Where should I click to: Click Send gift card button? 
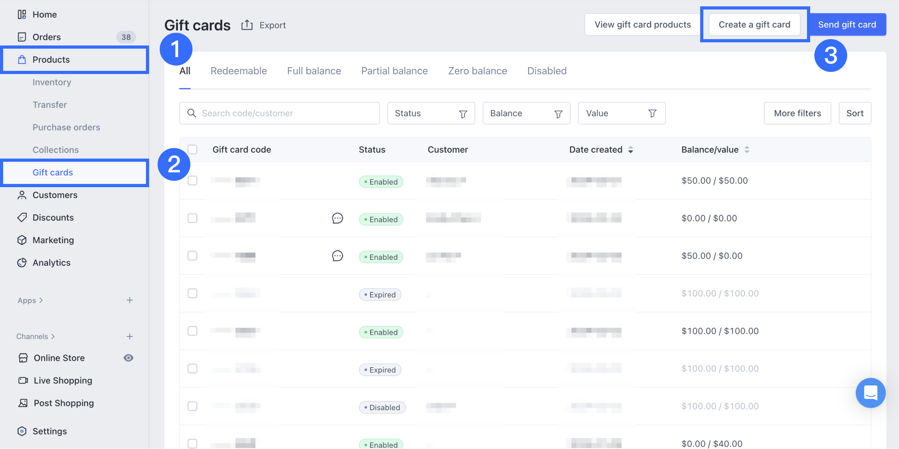pos(847,25)
